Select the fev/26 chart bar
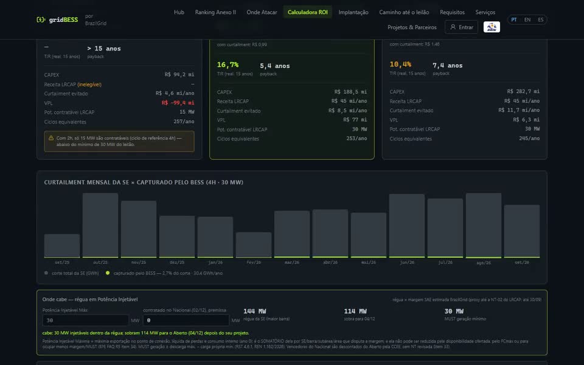Viewport: 584px width, 365px height. click(x=254, y=245)
